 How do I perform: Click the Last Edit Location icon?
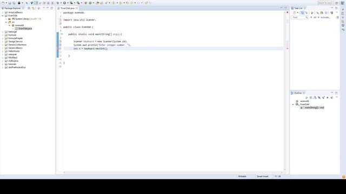click(x=128, y=3)
